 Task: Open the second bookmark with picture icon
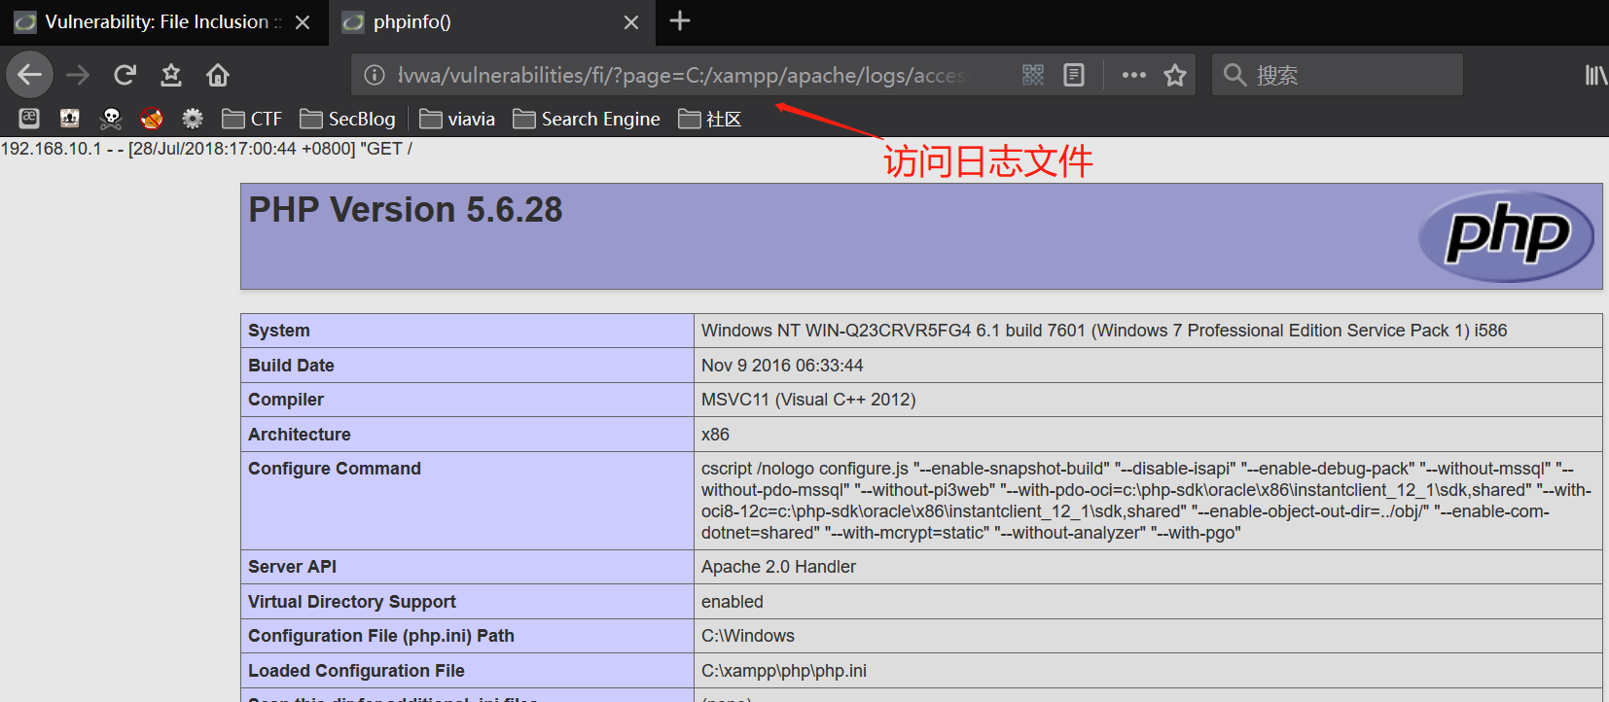point(70,119)
